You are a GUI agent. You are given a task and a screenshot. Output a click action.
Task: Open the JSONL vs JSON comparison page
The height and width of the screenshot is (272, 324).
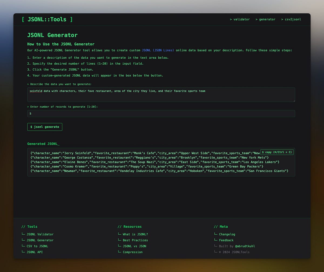click(134, 246)
